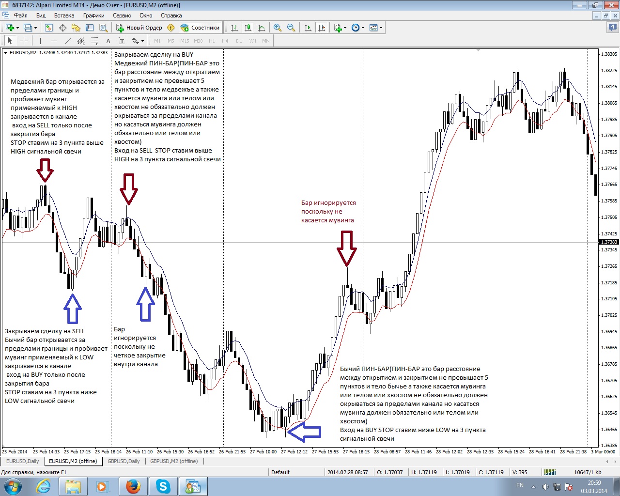The image size is (620, 496).
Task: Show the Market Watch window
Action: point(49,28)
